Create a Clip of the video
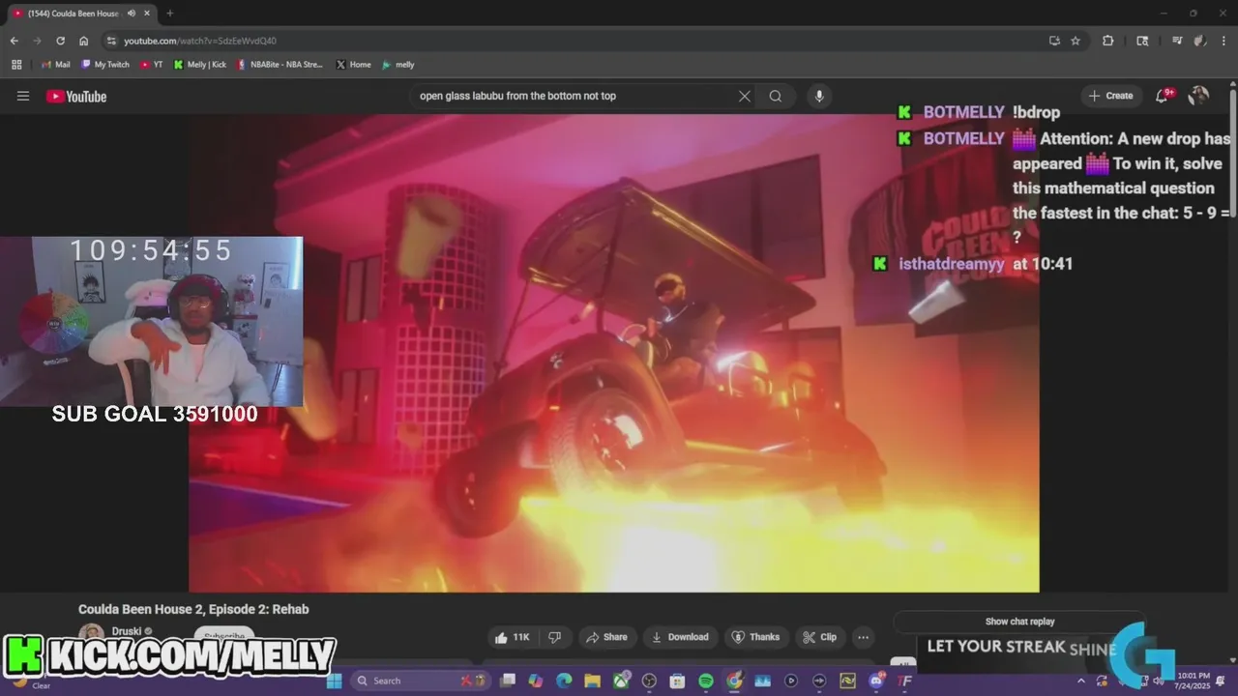 pos(820,637)
